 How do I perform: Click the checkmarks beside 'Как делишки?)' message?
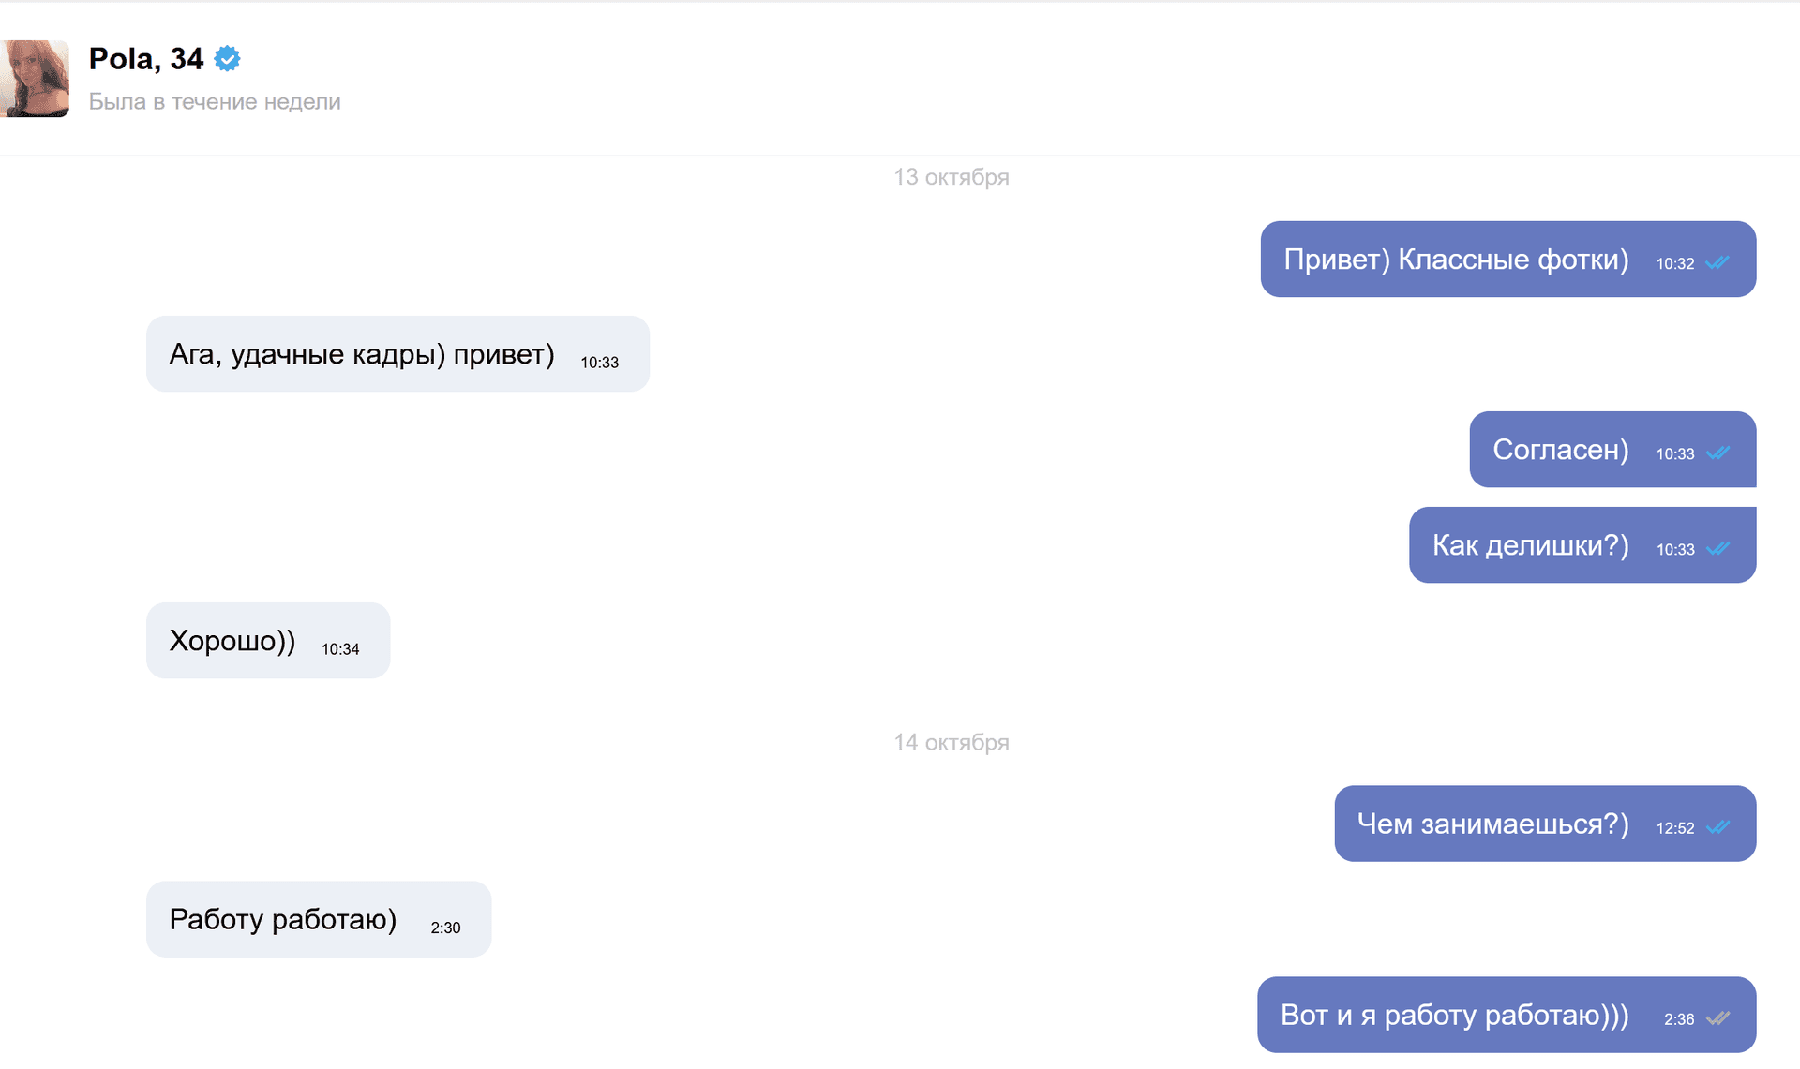(1719, 549)
